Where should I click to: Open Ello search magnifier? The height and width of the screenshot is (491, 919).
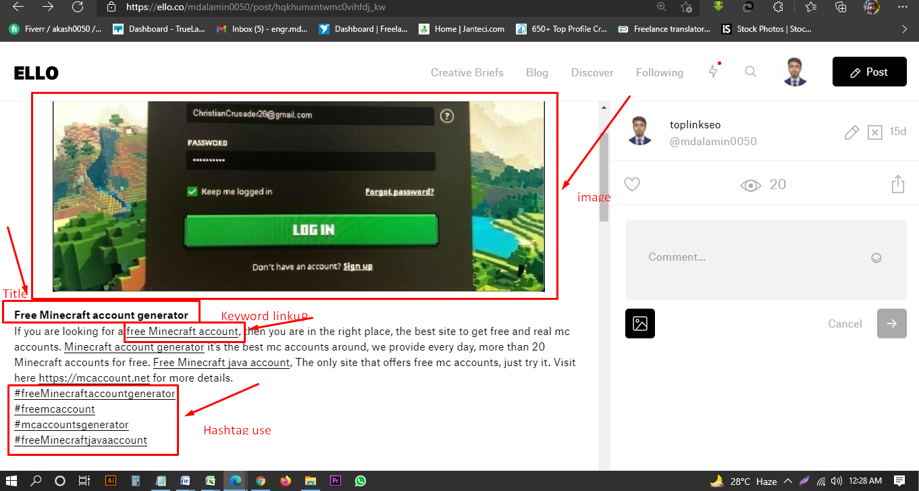(750, 72)
